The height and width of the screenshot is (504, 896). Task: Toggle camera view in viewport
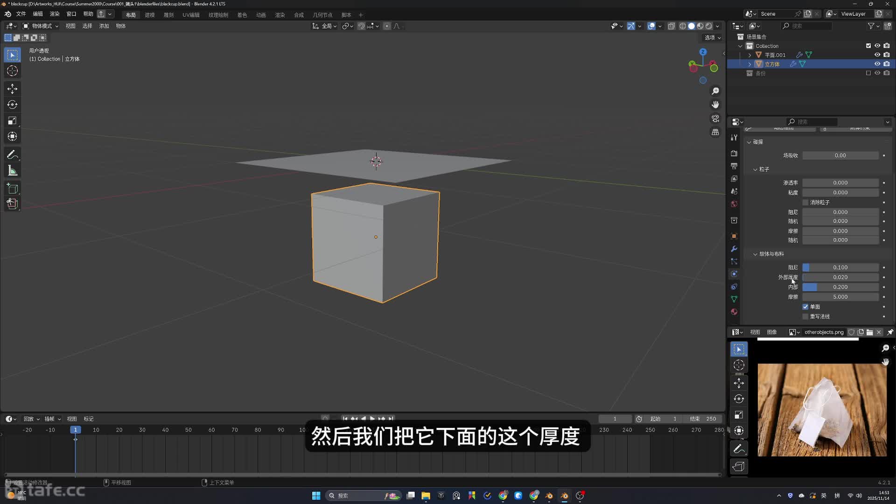[x=715, y=119]
